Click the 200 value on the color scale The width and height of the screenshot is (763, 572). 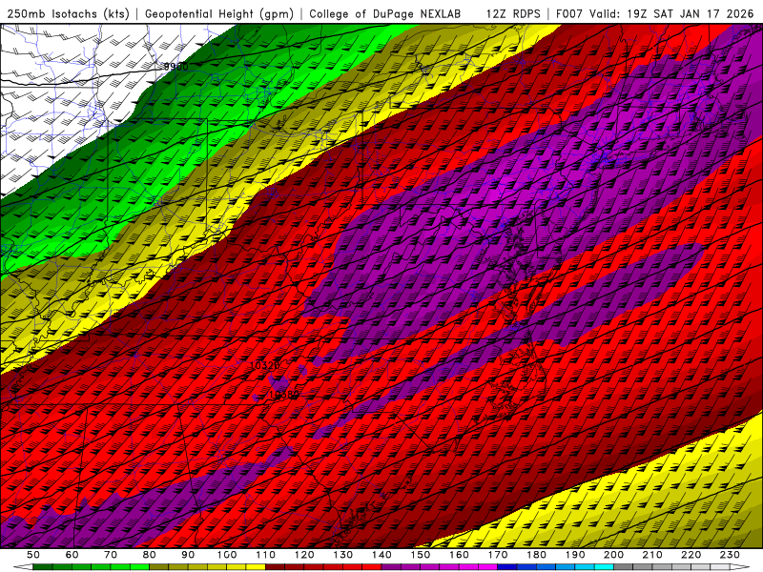click(x=613, y=555)
